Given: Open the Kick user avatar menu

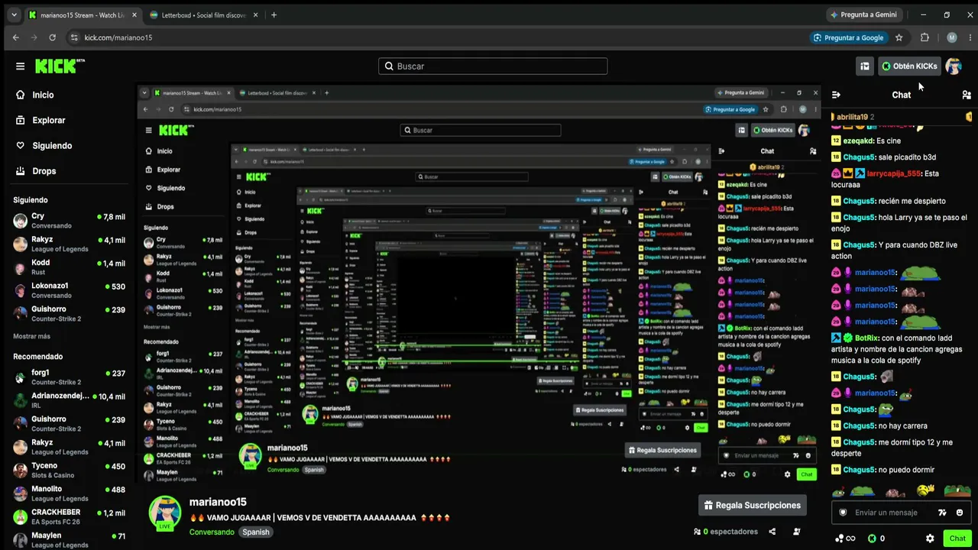Looking at the screenshot, I should [954, 66].
